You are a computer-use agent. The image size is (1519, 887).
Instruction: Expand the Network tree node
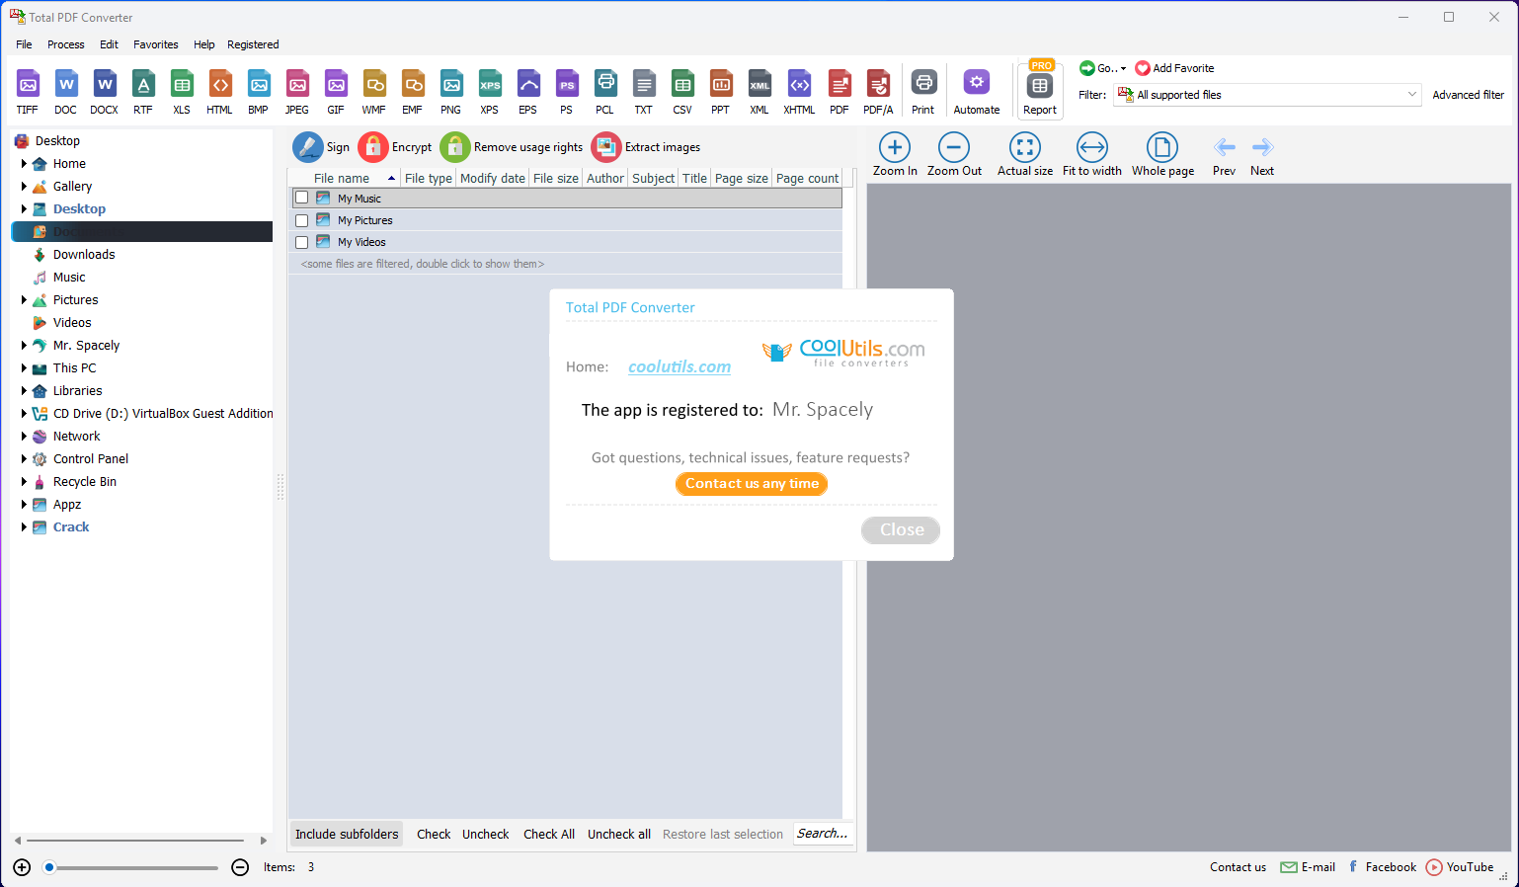point(24,437)
